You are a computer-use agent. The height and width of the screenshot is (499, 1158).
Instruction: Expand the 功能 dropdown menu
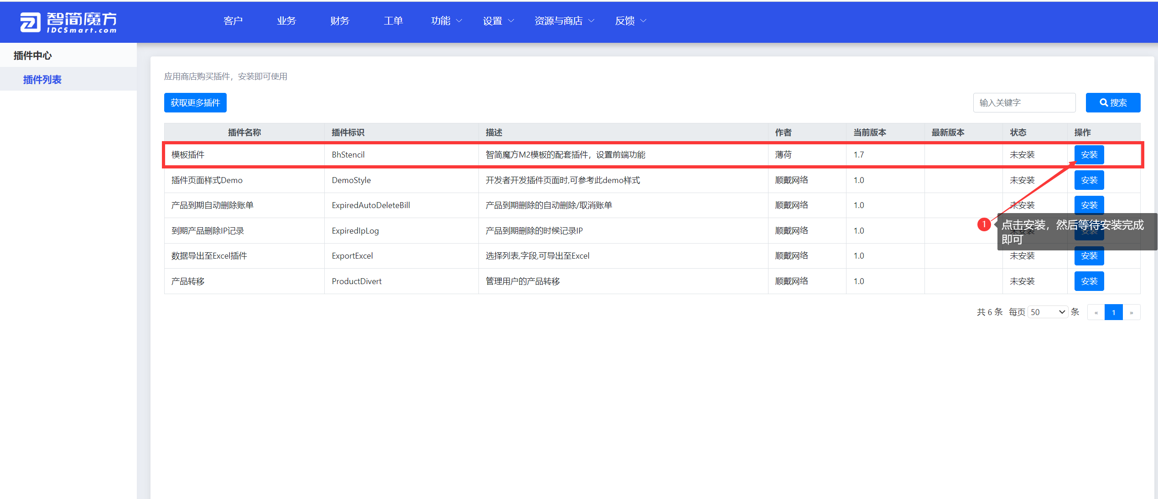tap(447, 21)
